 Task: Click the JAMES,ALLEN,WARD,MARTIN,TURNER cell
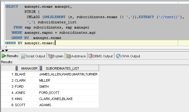[x=69, y=74]
